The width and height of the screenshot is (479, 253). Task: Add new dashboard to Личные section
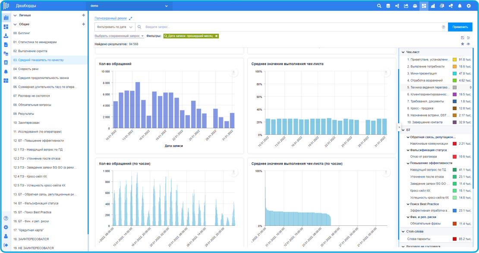point(84,15)
